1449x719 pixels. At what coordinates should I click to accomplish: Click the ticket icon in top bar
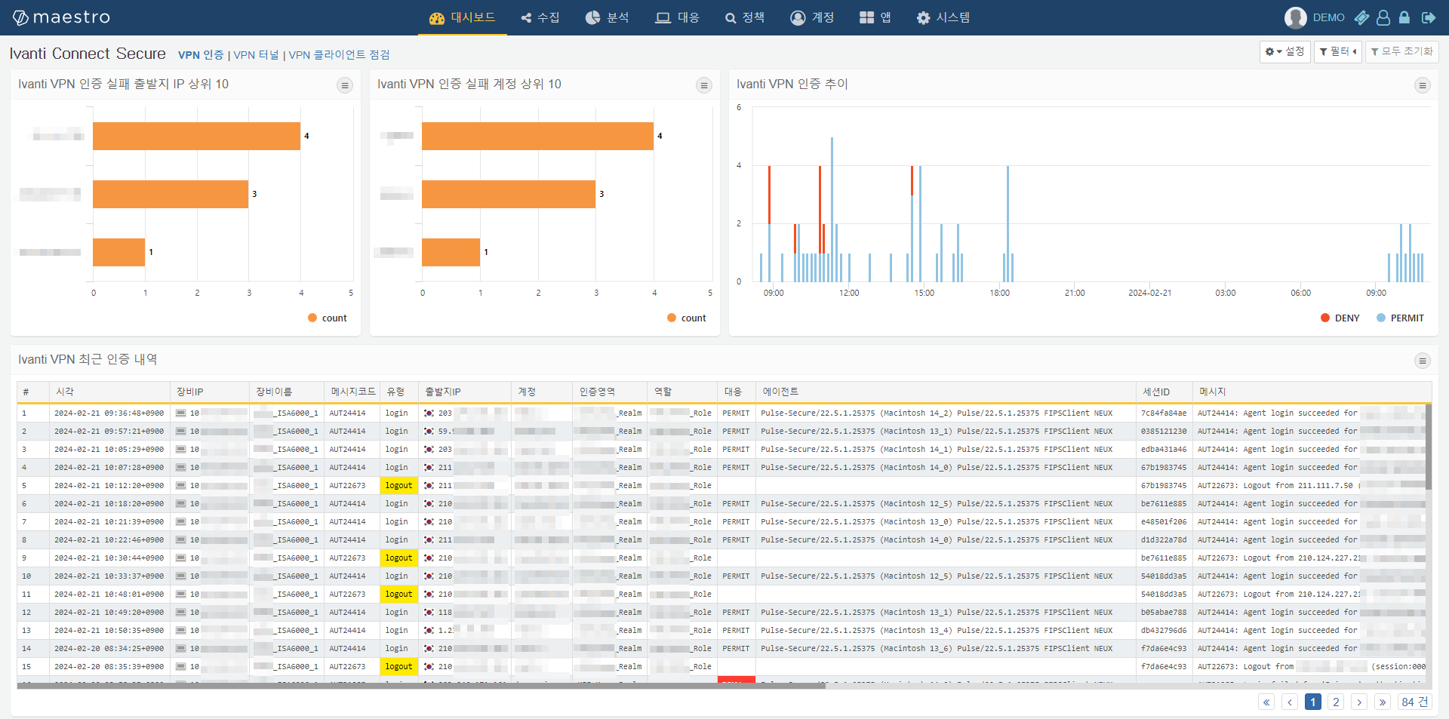(x=1361, y=17)
